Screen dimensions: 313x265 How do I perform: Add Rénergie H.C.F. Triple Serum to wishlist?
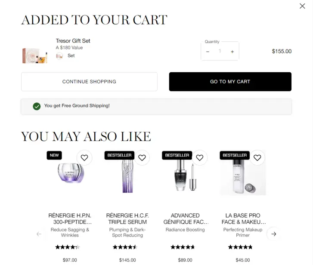point(142,158)
